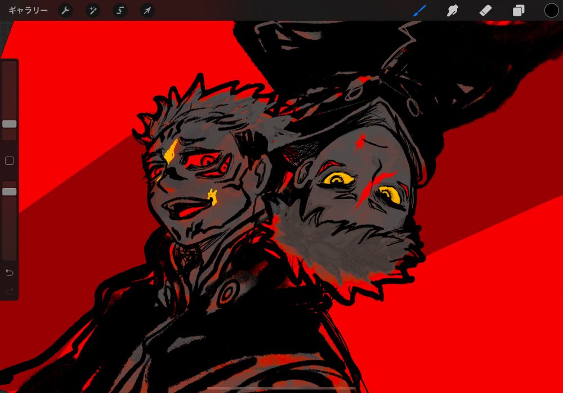Tap the left character's yellow forehead mark

coord(172,151)
